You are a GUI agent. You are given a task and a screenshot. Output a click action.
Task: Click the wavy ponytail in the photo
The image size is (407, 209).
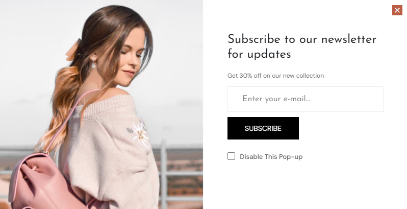(x=60, y=109)
